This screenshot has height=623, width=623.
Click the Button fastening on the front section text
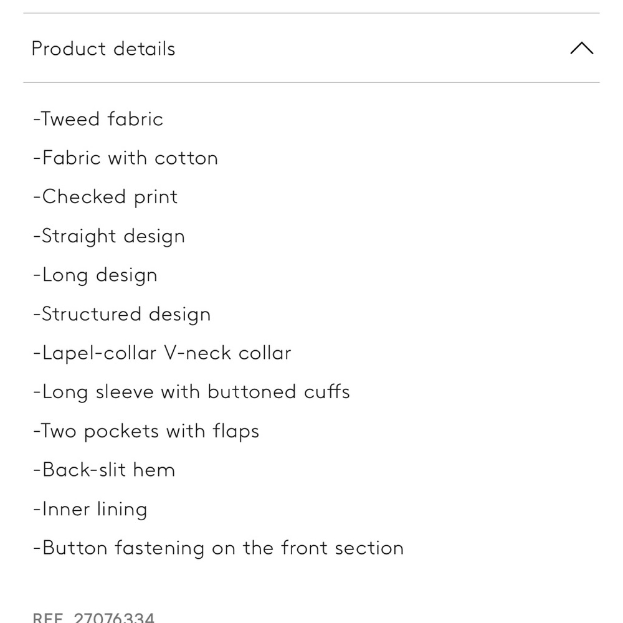coord(218,548)
